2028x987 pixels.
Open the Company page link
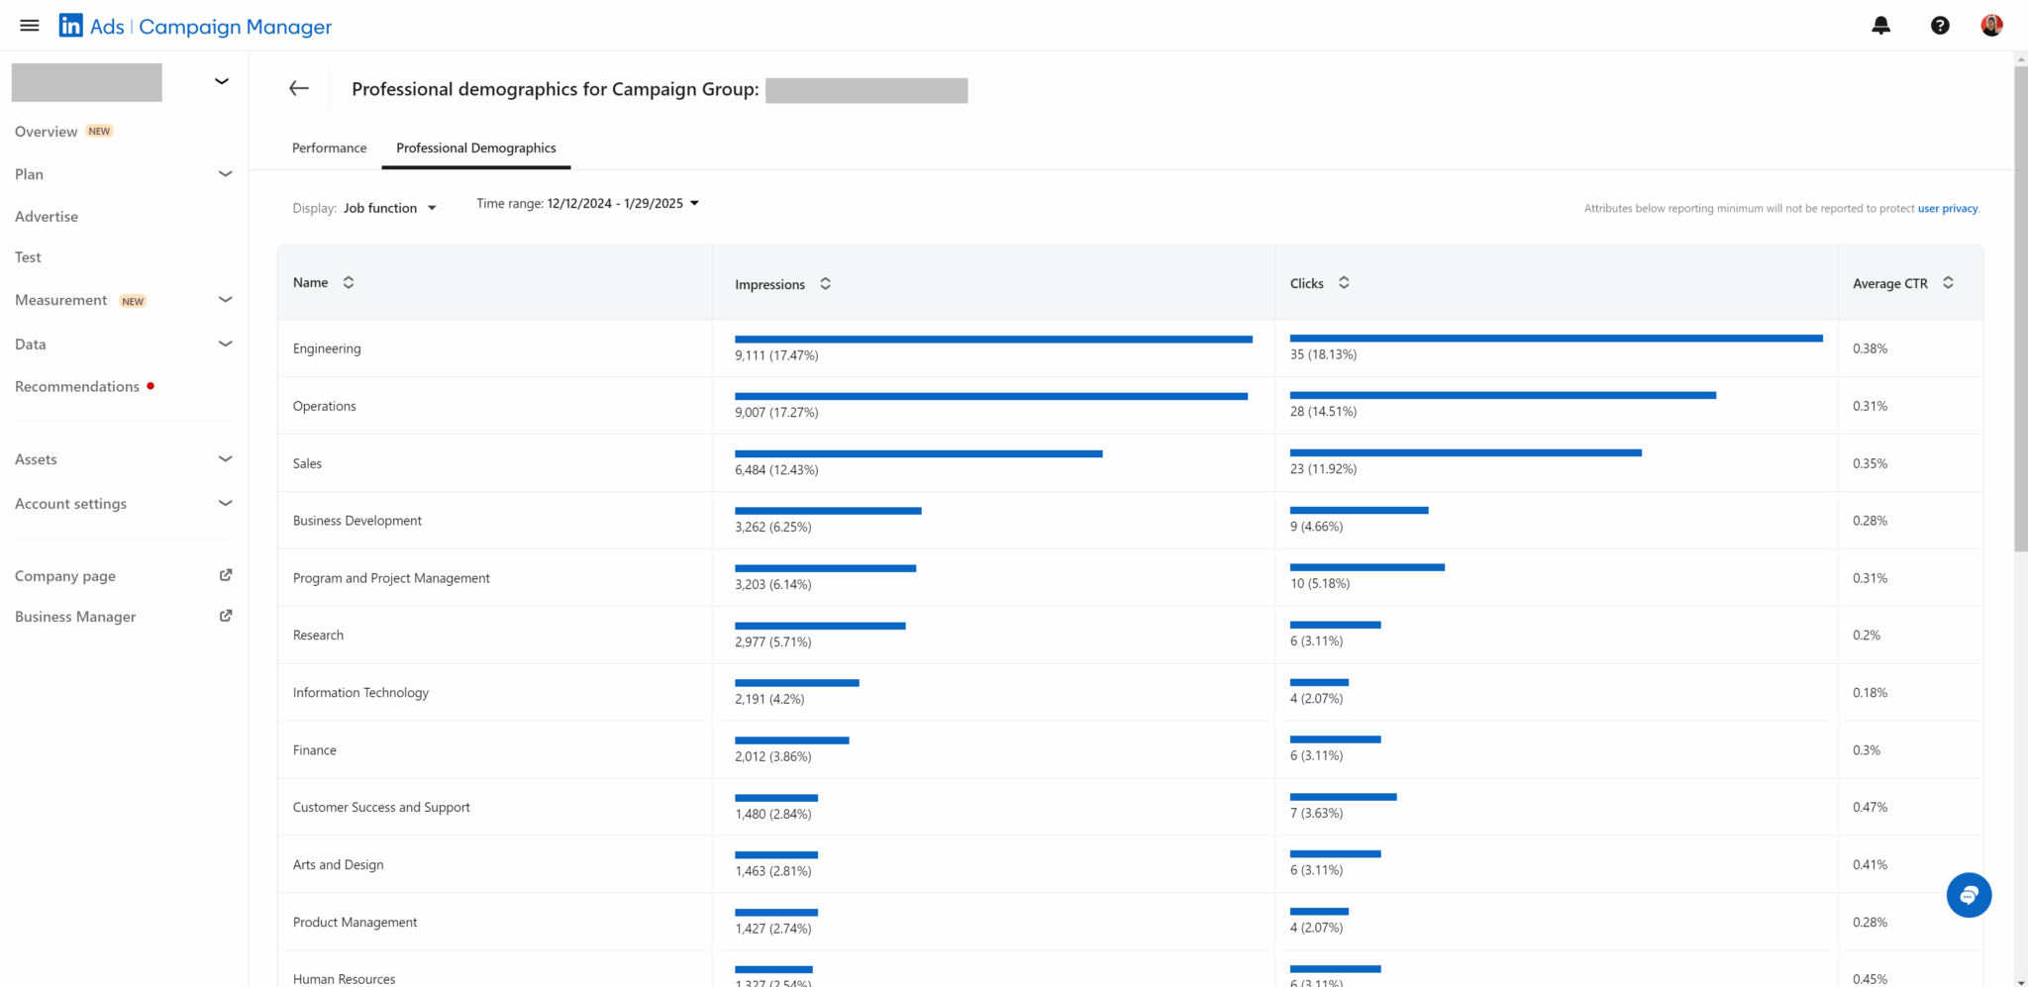coord(65,575)
